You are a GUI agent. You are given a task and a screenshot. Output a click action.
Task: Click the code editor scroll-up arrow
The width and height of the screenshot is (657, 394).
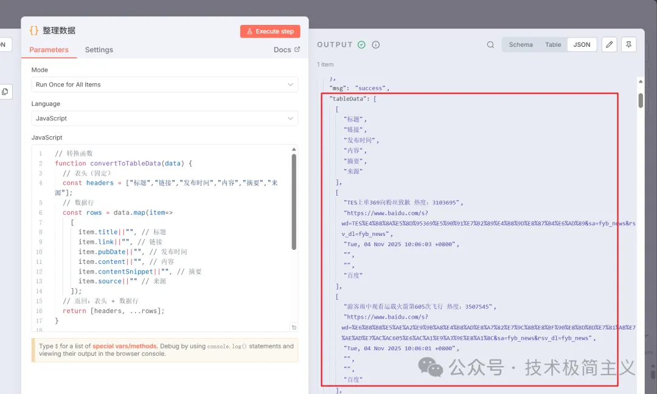coord(294,150)
